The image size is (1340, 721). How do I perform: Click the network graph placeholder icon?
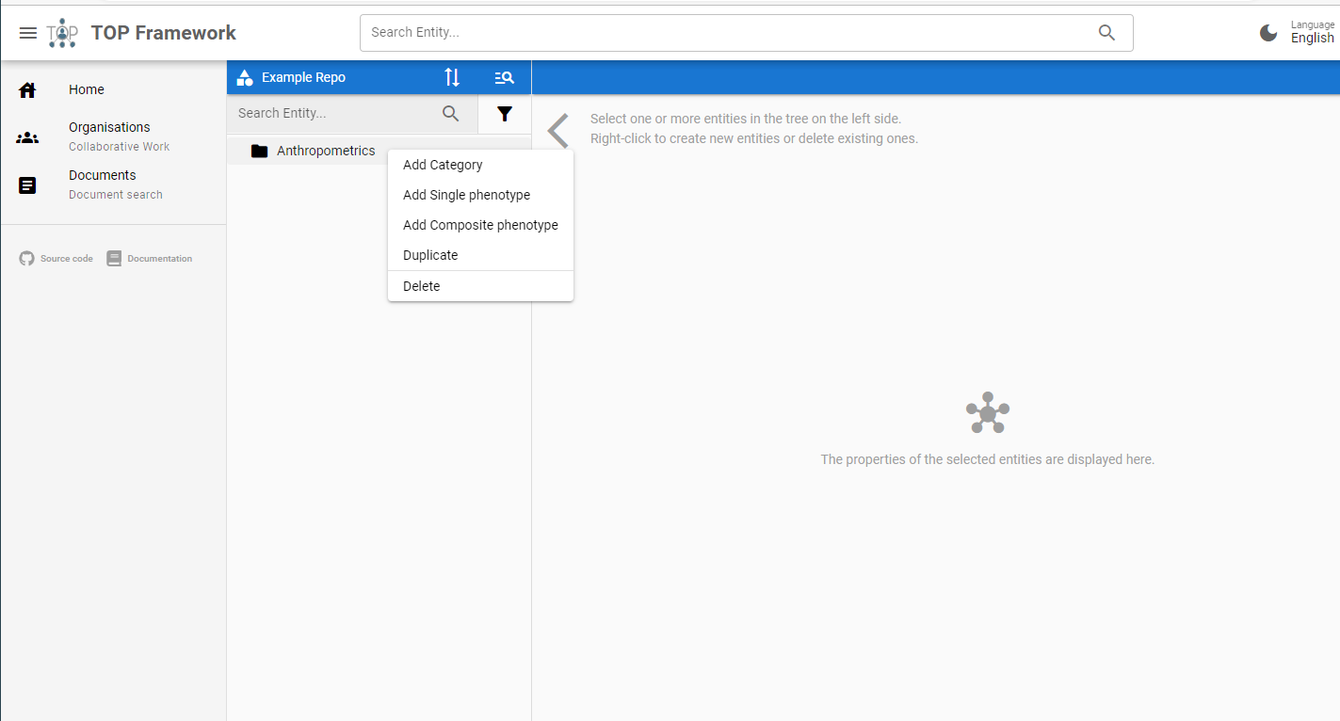pyautogui.click(x=987, y=412)
